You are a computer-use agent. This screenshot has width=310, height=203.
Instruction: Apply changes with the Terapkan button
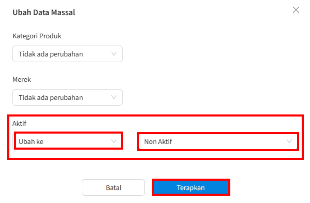(191, 187)
